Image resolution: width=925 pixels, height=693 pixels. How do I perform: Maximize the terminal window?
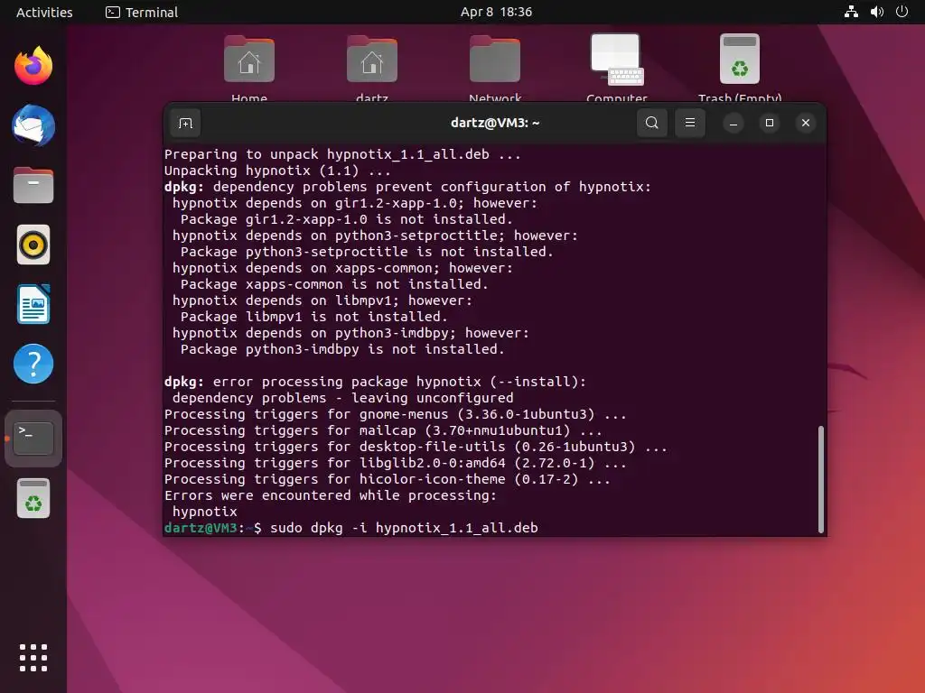pos(770,123)
